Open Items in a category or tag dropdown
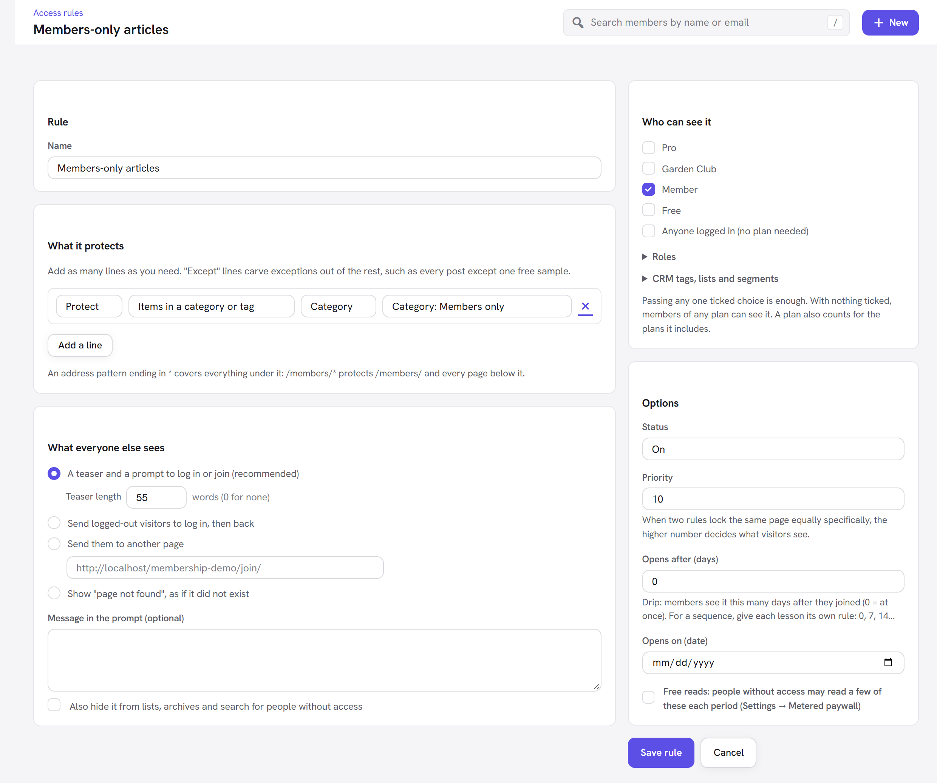Image resolution: width=937 pixels, height=783 pixels. [212, 306]
